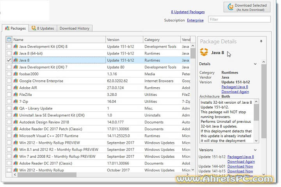Click the package icon beside Win 2012 - Monthly Rollup PREVIEW

coord(16,143)
